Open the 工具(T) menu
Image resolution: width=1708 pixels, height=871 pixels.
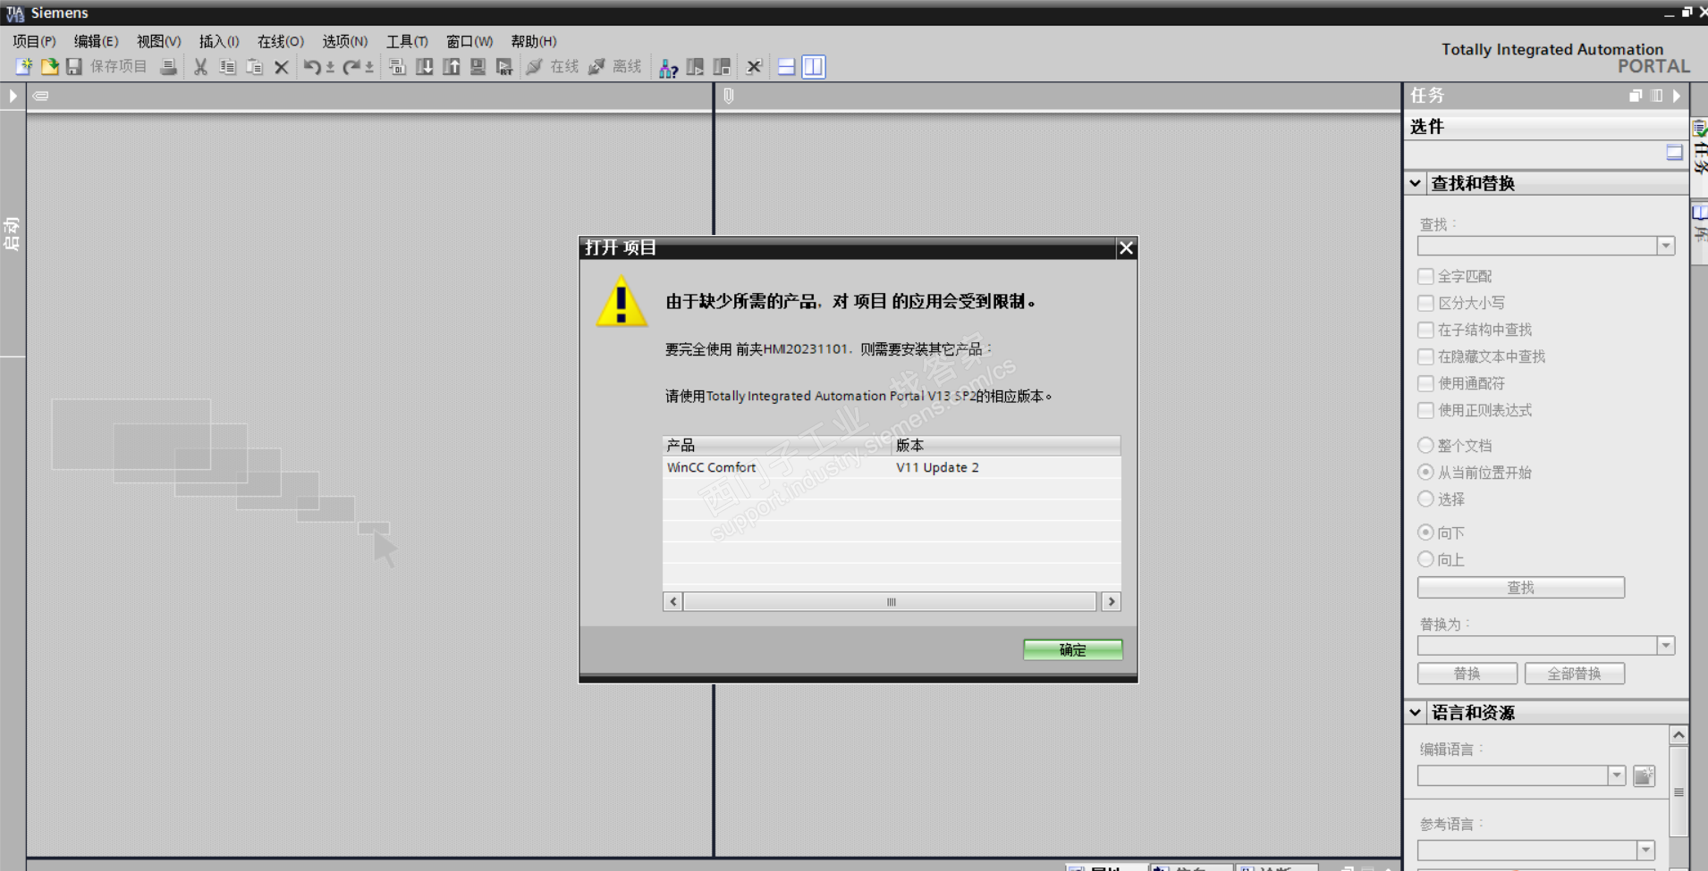407,41
